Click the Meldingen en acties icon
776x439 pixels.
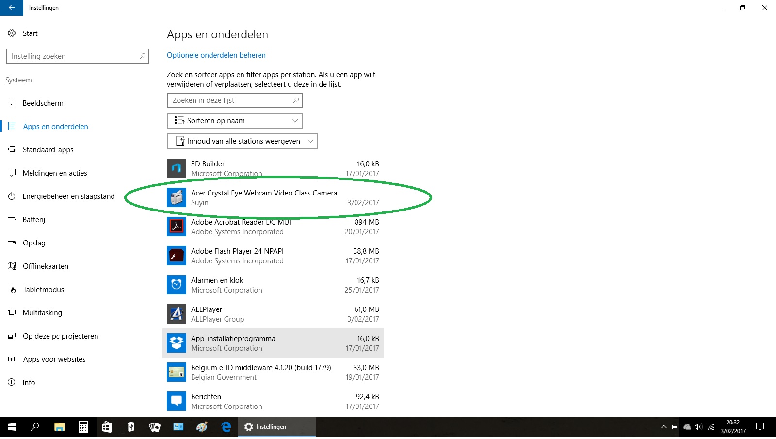12,173
